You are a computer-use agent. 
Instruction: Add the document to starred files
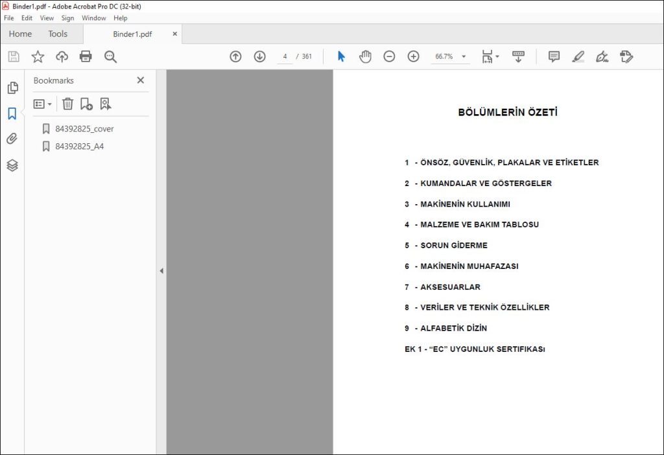38,56
